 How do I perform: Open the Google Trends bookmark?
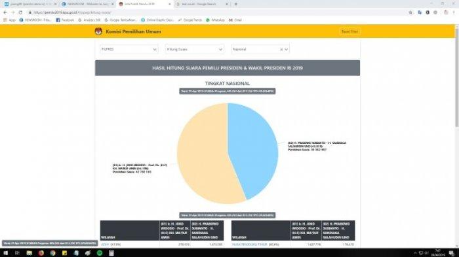click(x=190, y=20)
